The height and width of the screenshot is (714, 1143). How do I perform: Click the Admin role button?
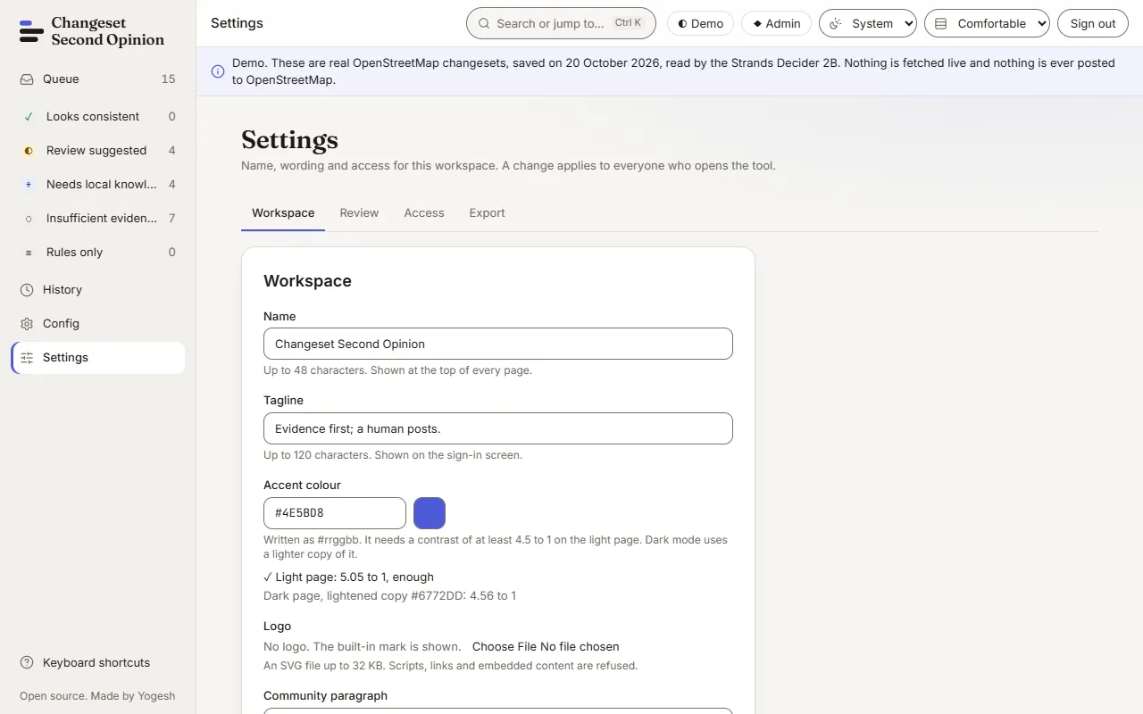coord(776,23)
